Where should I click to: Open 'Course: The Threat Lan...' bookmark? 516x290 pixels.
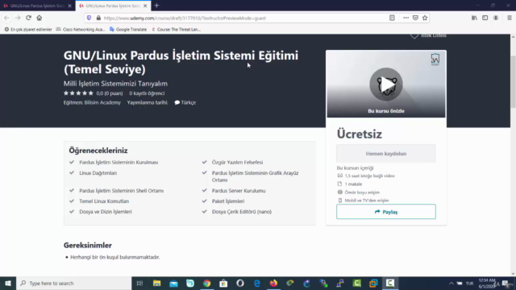(x=176, y=29)
